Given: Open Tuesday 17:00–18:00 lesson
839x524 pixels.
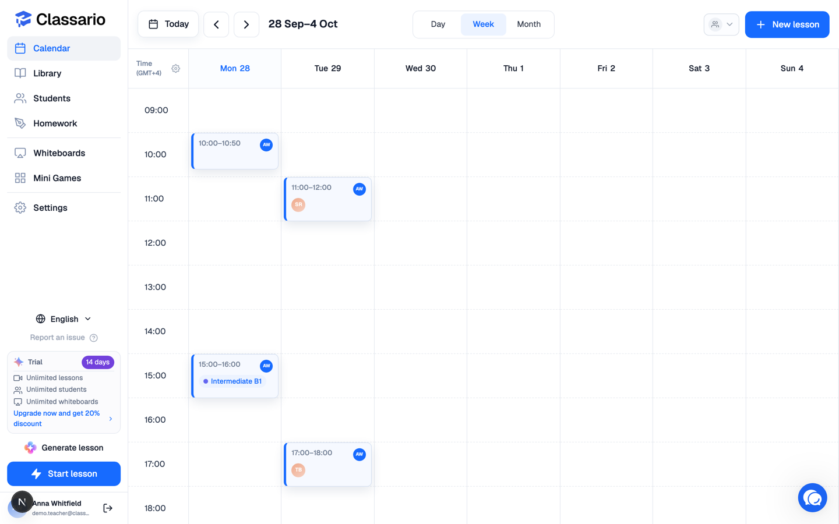Looking at the screenshot, I should pyautogui.click(x=327, y=465).
